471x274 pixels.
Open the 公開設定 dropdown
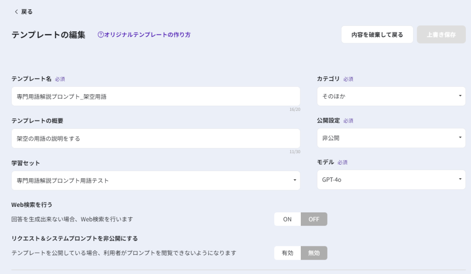point(391,138)
